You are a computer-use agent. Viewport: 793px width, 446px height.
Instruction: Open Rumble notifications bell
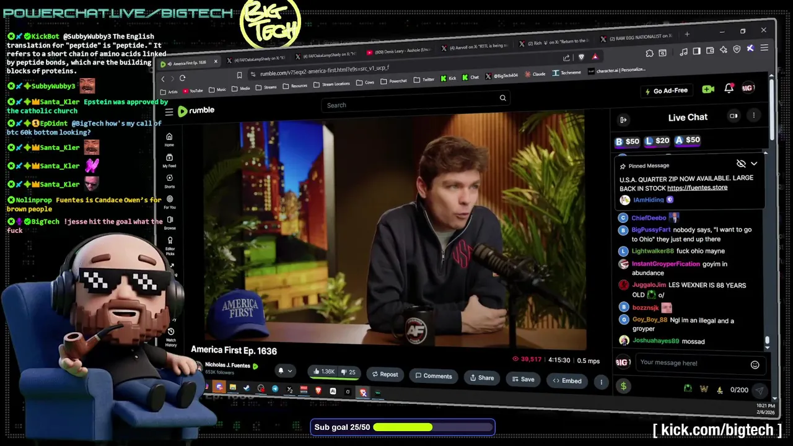click(729, 89)
